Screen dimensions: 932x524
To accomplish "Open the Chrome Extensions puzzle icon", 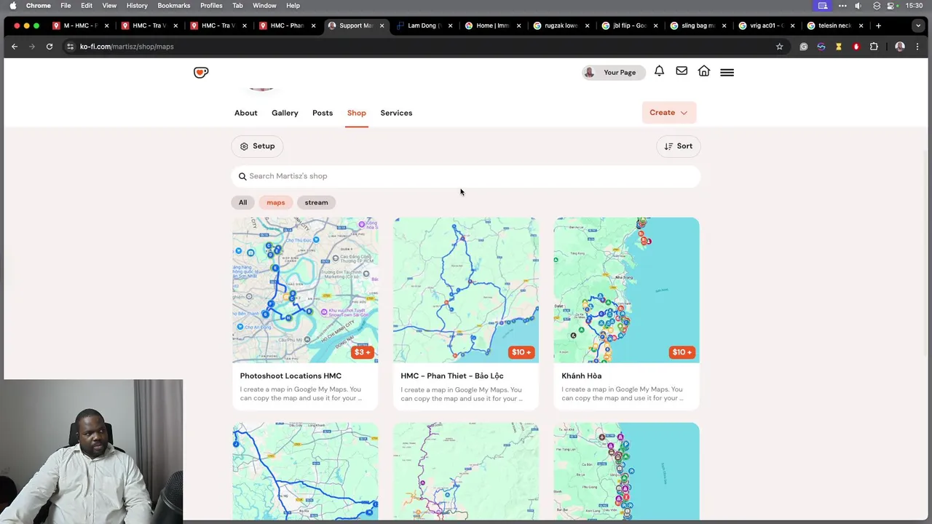I will (x=874, y=47).
